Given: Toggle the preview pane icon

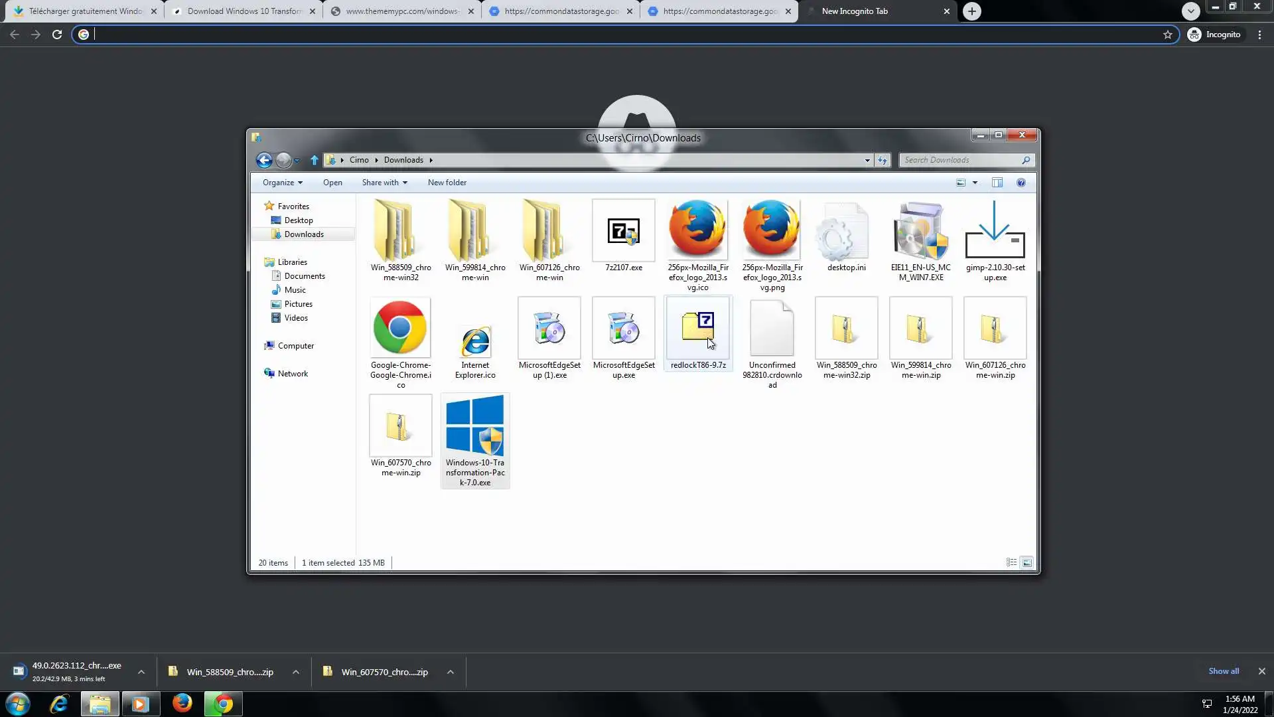Looking at the screenshot, I should [x=997, y=183].
